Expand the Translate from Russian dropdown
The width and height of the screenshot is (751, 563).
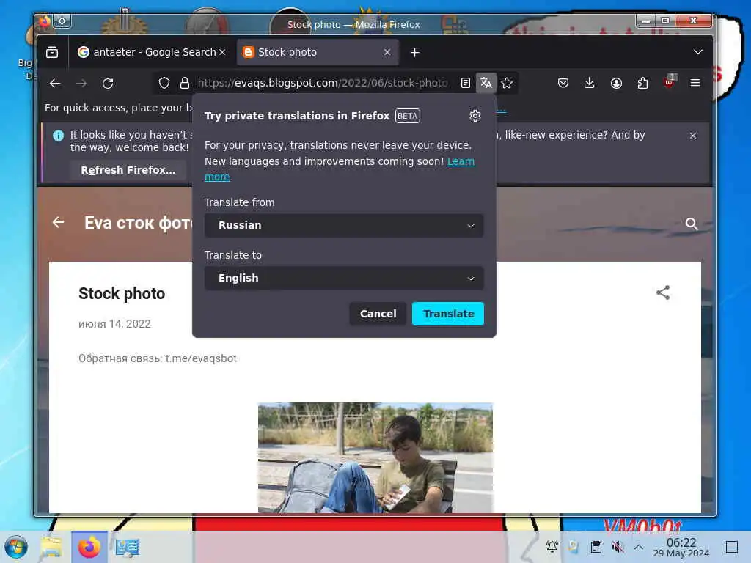click(x=343, y=226)
